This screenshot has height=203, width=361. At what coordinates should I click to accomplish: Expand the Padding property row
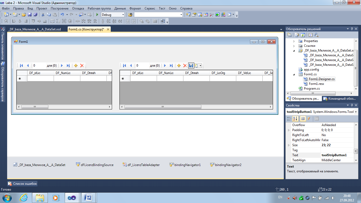[x=289, y=130]
